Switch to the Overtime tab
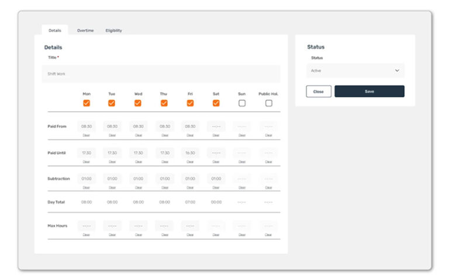This screenshot has width=449, height=280. click(x=85, y=30)
